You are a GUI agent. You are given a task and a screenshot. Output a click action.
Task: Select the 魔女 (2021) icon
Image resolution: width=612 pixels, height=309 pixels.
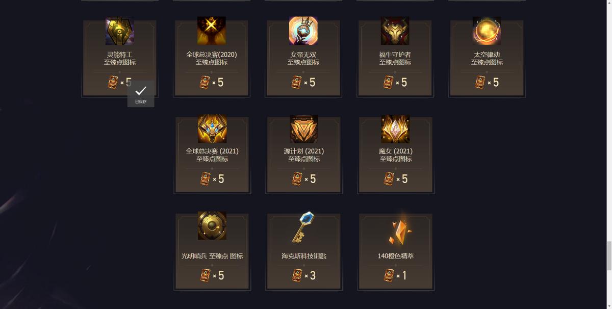pos(396,128)
